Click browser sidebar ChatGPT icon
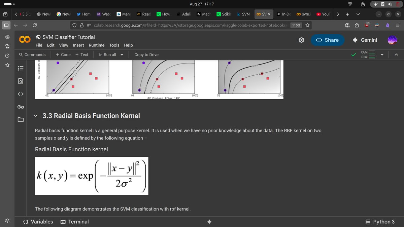Image resolution: width=404 pixels, height=227 pixels. [x=7, y=36]
